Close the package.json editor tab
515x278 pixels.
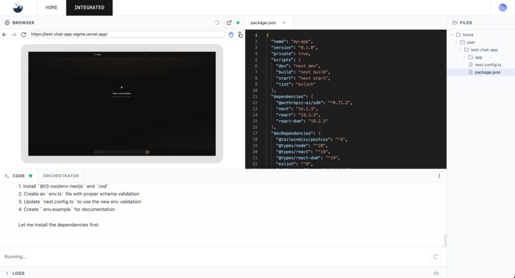(284, 22)
